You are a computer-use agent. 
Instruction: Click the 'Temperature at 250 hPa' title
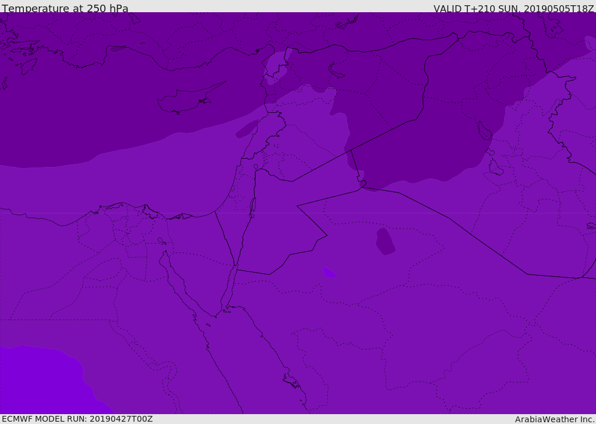(x=65, y=8)
